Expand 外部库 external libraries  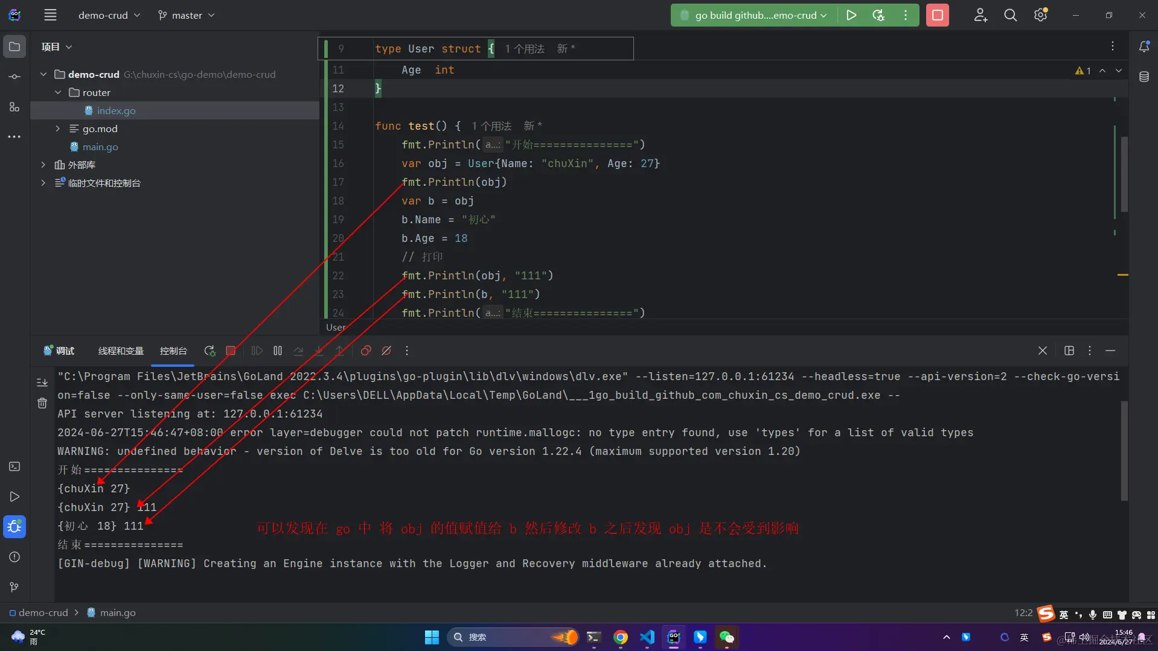[x=43, y=165]
